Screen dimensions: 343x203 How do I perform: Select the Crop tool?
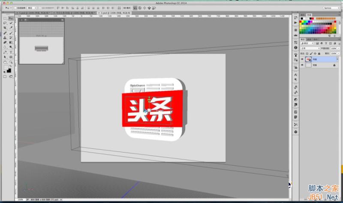click(5, 28)
